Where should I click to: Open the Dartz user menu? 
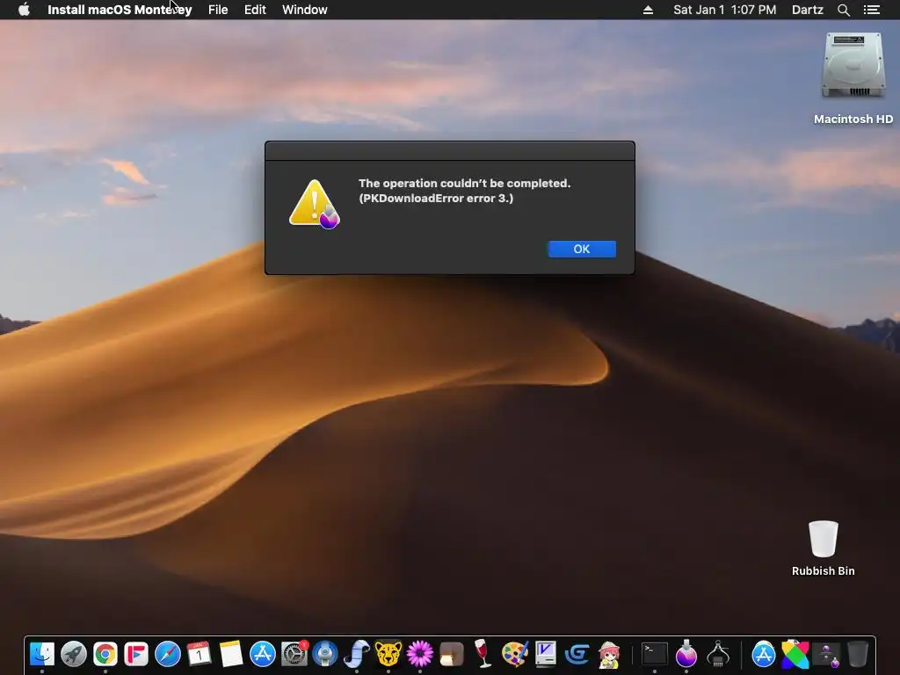coord(807,10)
